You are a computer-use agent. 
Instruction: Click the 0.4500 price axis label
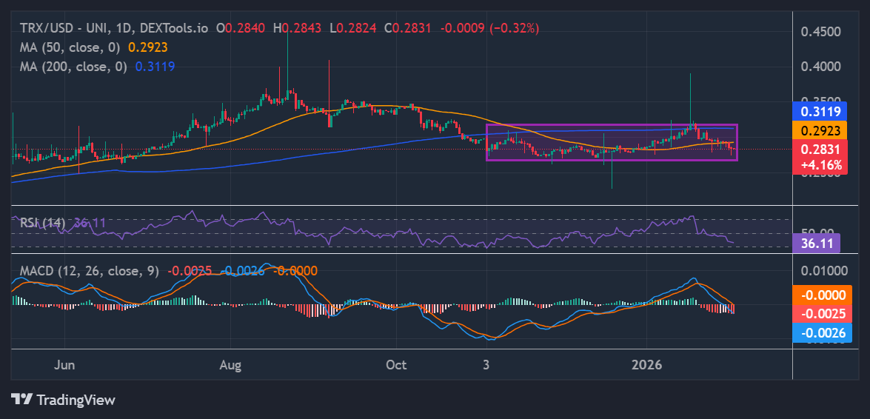click(821, 32)
